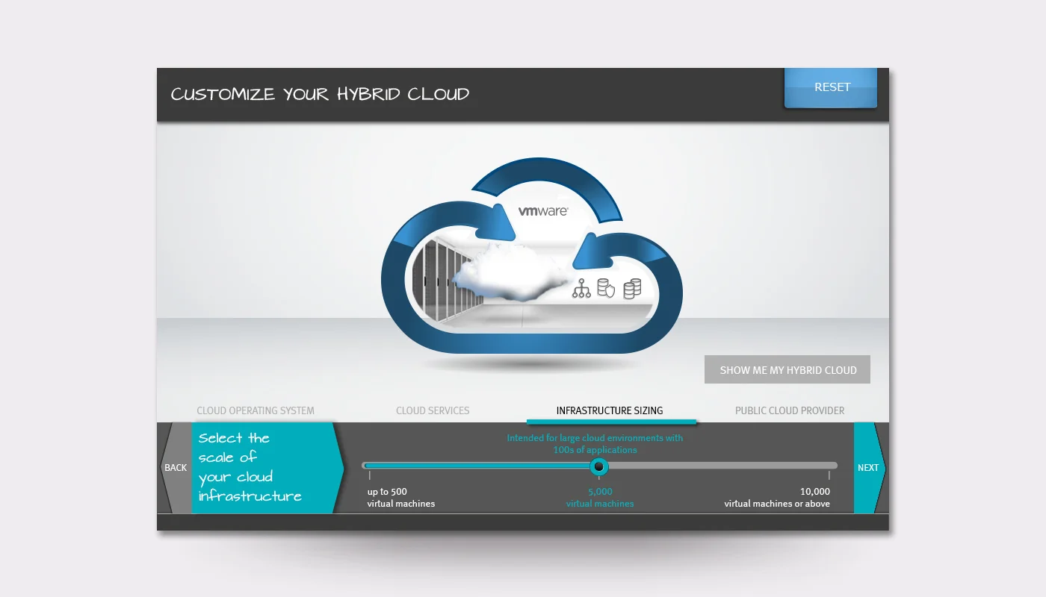This screenshot has height=597, width=1046.
Task: Select the Infrastructure Sizing tab
Action: tap(610, 410)
